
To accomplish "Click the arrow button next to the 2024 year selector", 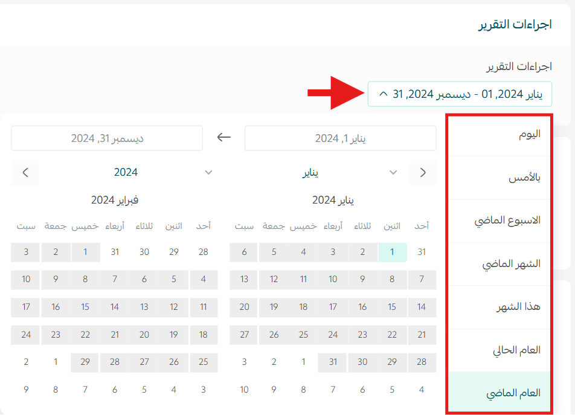I will [x=25, y=173].
